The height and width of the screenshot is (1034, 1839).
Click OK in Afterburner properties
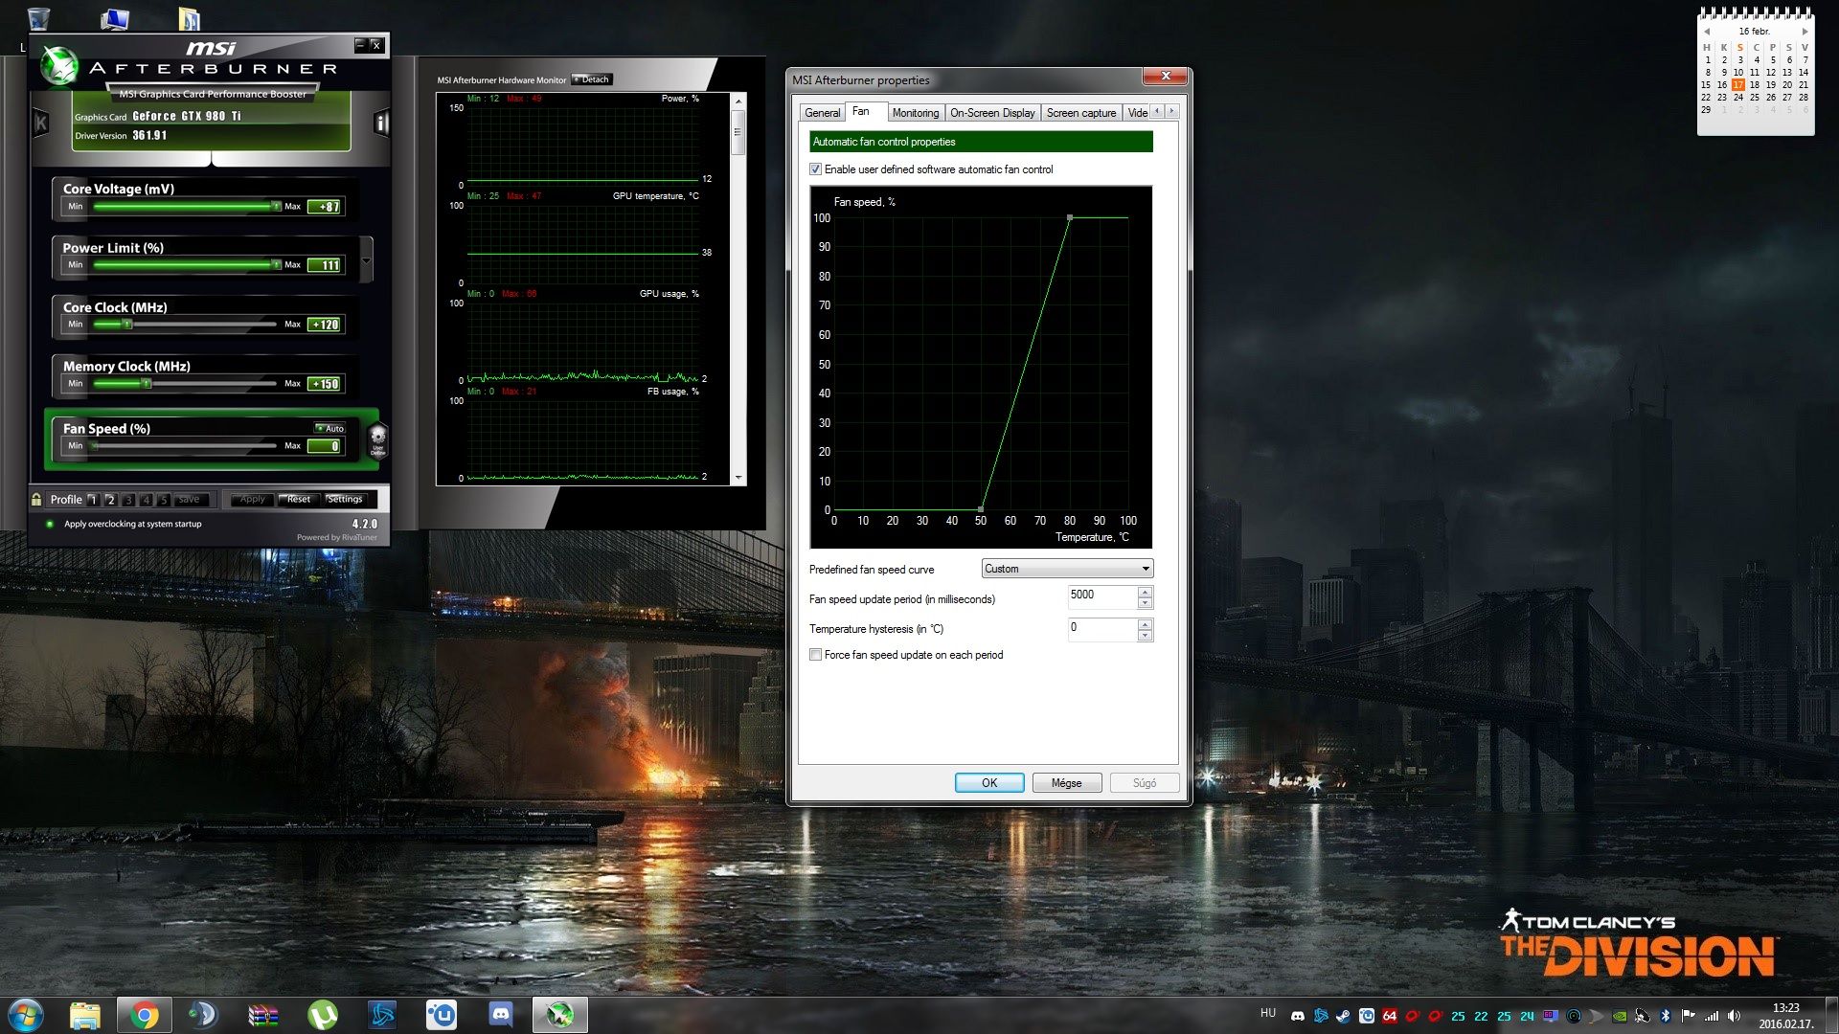[989, 783]
